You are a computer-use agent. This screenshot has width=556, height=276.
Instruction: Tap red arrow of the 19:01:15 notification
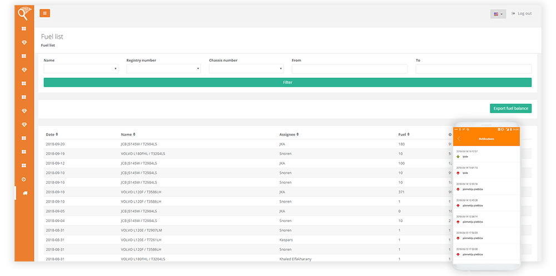pos(458,173)
